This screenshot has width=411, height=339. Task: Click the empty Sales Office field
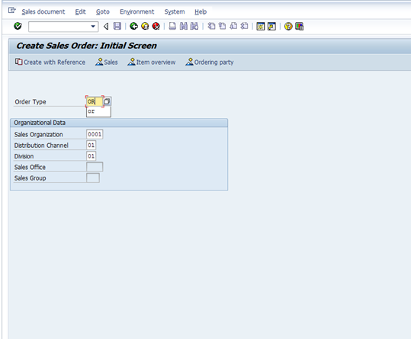pyautogui.click(x=95, y=167)
